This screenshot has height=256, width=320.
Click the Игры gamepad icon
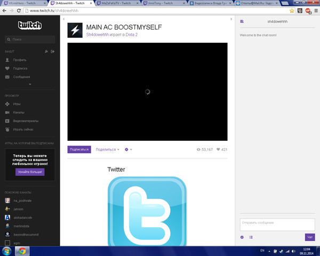[x=7, y=104]
